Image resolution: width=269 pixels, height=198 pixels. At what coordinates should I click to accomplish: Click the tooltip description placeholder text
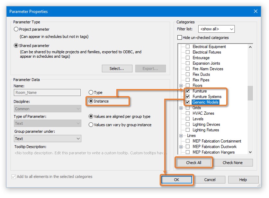[x=91, y=153]
